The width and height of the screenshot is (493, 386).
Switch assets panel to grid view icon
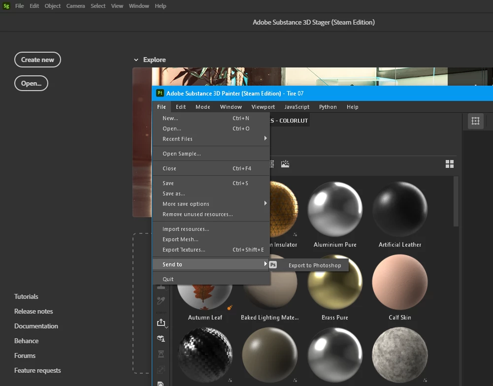pos(450,164)
